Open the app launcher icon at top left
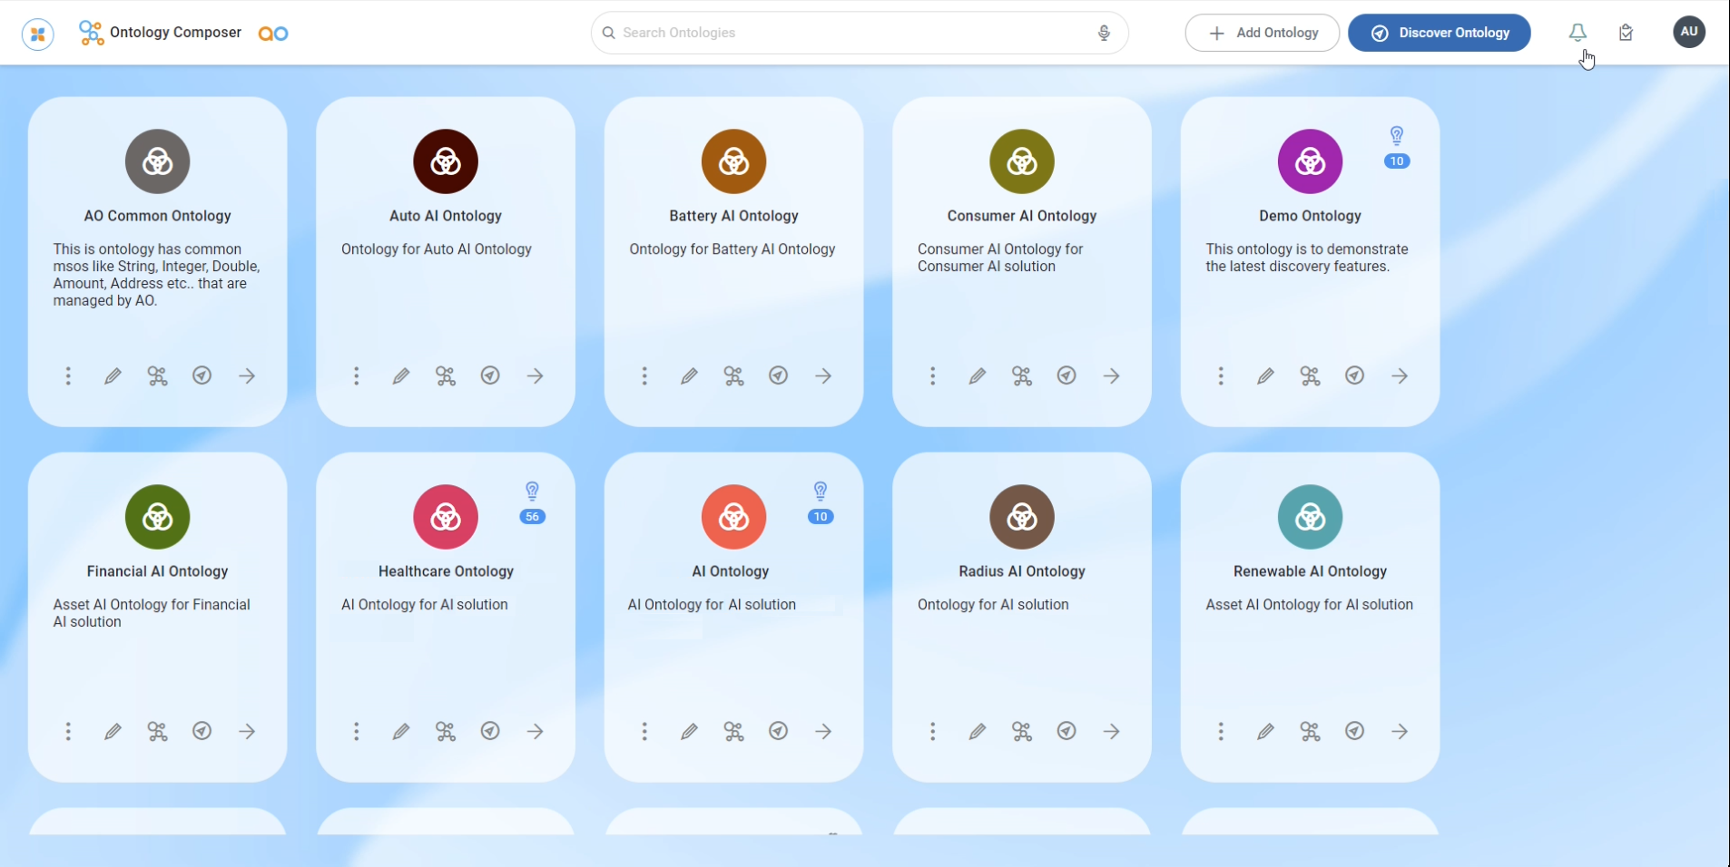Viewport: 1730px width, 867px height. coord(38,34)
